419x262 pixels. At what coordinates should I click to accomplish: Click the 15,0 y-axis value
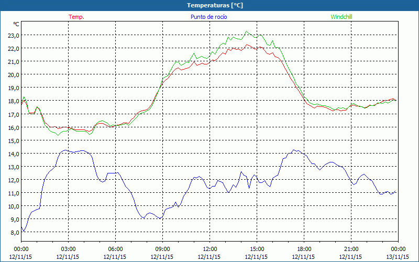(14, 140)
